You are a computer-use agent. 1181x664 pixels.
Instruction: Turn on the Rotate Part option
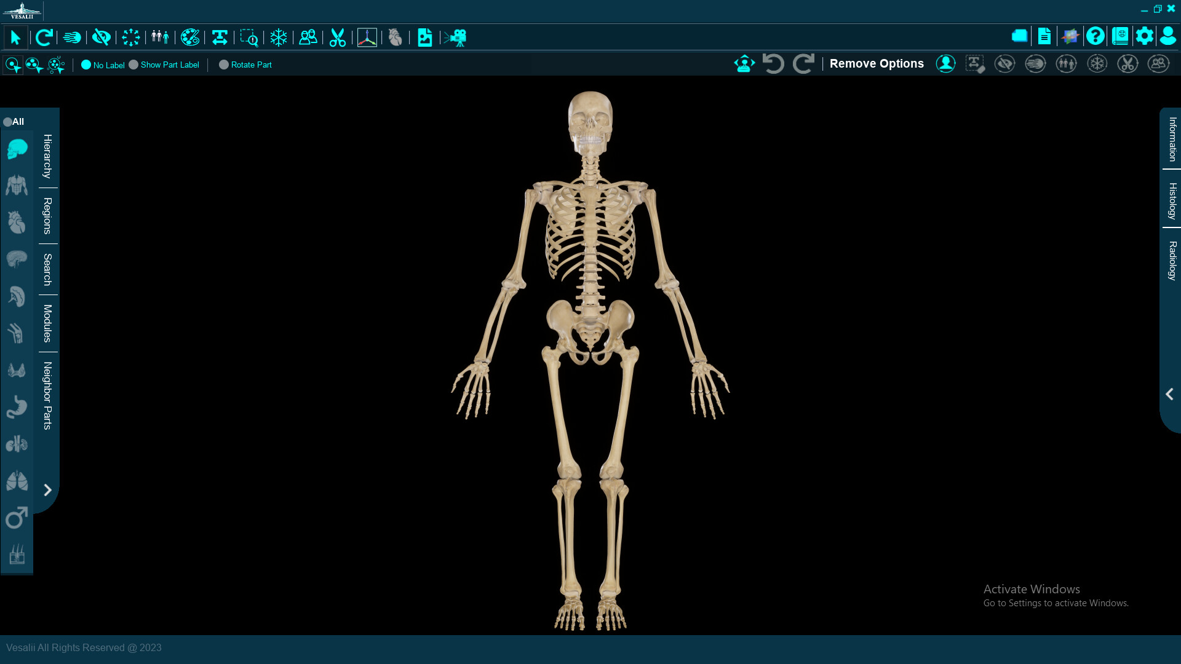coord(224,65)
